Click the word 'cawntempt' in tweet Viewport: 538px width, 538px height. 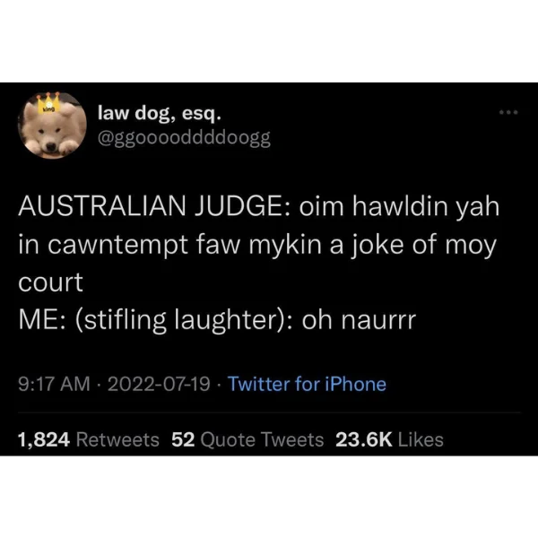(x=117, y=246)
